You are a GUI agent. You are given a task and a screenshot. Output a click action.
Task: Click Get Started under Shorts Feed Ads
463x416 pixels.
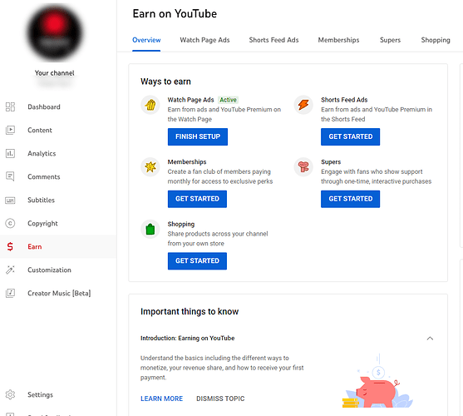click(x=351, y=136)
